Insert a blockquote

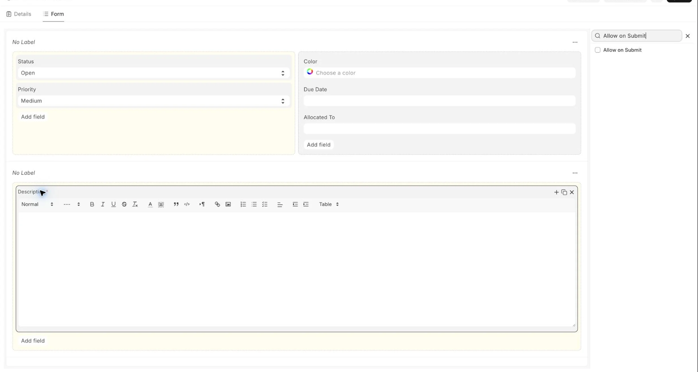[176, 204]
